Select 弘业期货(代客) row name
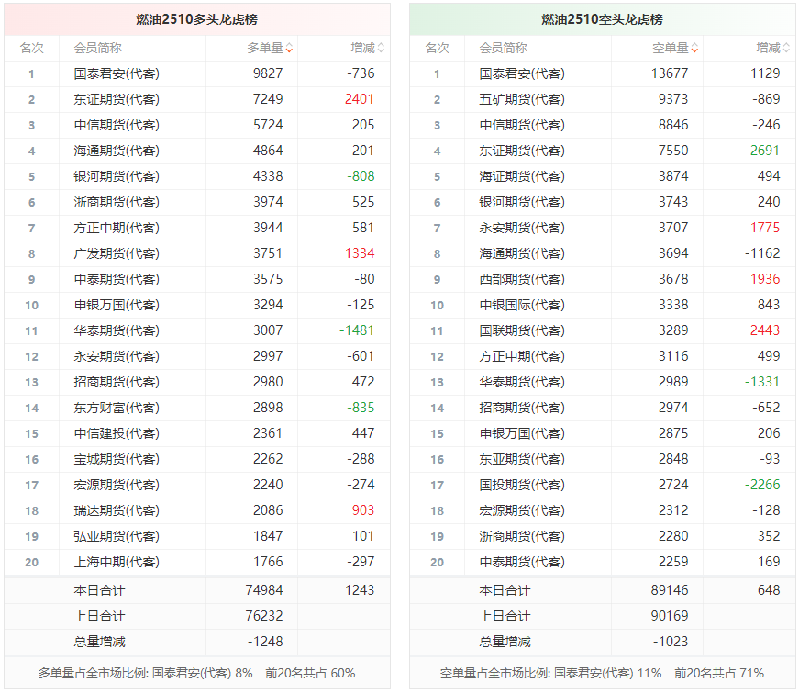The height and width of the screenshot is (694, 799). [117, 536]
